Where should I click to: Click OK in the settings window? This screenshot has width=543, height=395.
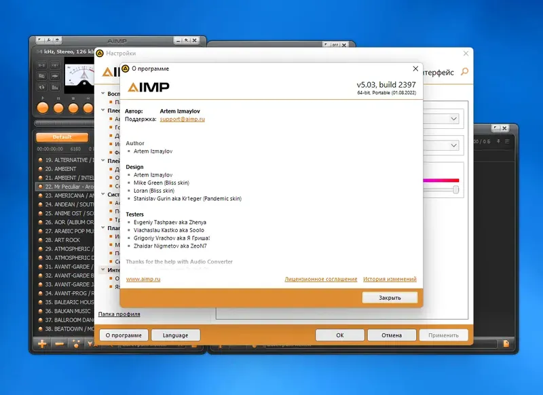coord(340,335)
